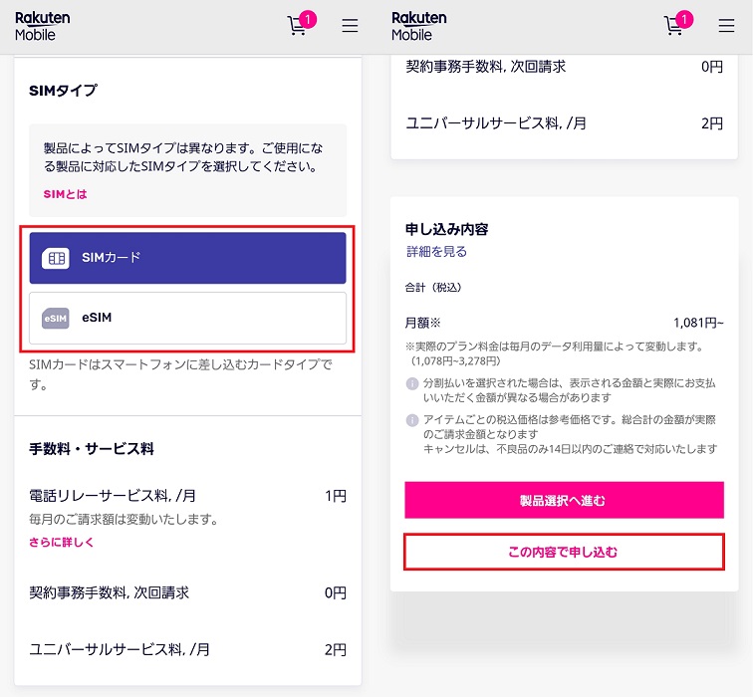Click the Rakuten Mobile logo on right screen
The width and height of the screenshot is (753, 697).
[x=418, y=26]
